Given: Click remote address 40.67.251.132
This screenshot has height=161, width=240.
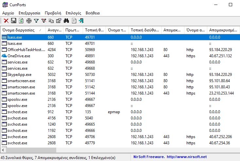Looking at the screenshot, I should [x=220, y=56].
